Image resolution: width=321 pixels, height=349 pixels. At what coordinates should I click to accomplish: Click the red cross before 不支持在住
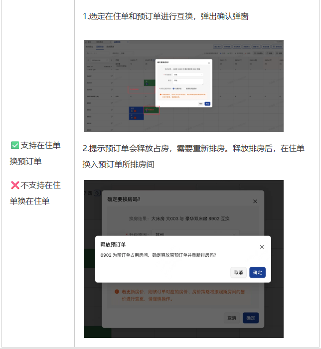(15, 185)
